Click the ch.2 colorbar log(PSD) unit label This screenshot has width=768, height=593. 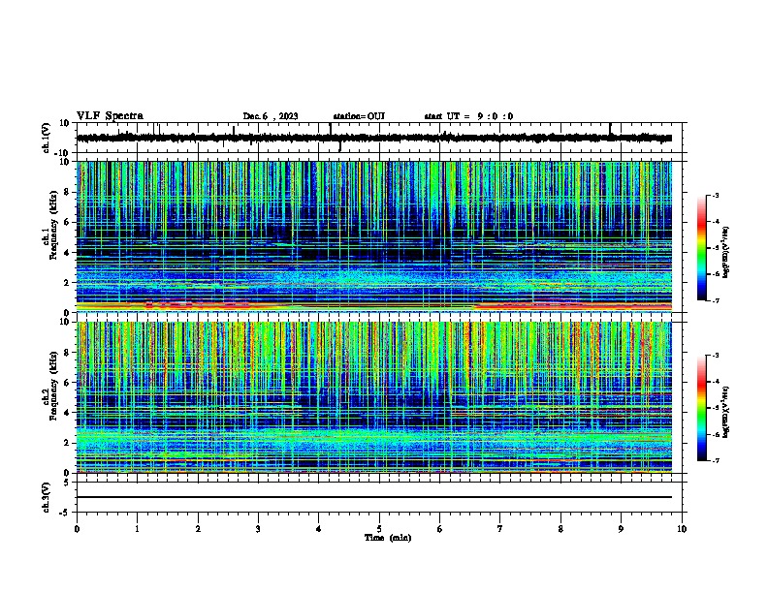click(725, 412)
